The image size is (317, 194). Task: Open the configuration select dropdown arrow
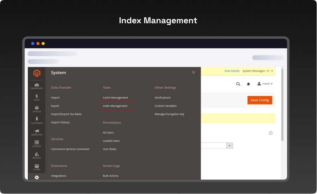pos(230,146)
